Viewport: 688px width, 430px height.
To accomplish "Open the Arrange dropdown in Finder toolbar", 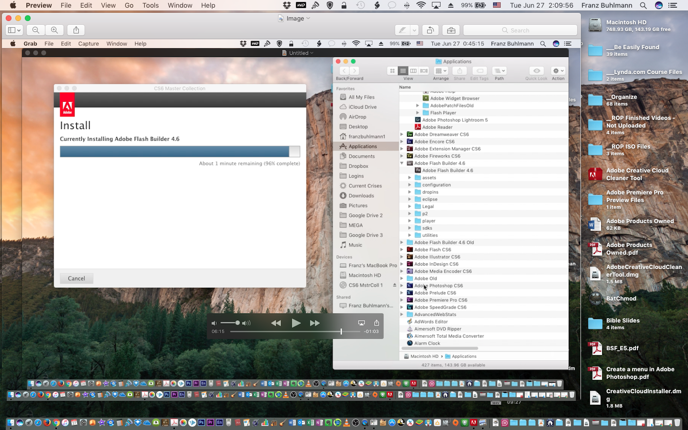I will 441,71.
